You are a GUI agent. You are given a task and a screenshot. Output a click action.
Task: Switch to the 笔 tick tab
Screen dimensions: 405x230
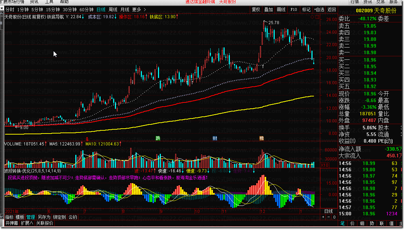click(x=343, y=223)
